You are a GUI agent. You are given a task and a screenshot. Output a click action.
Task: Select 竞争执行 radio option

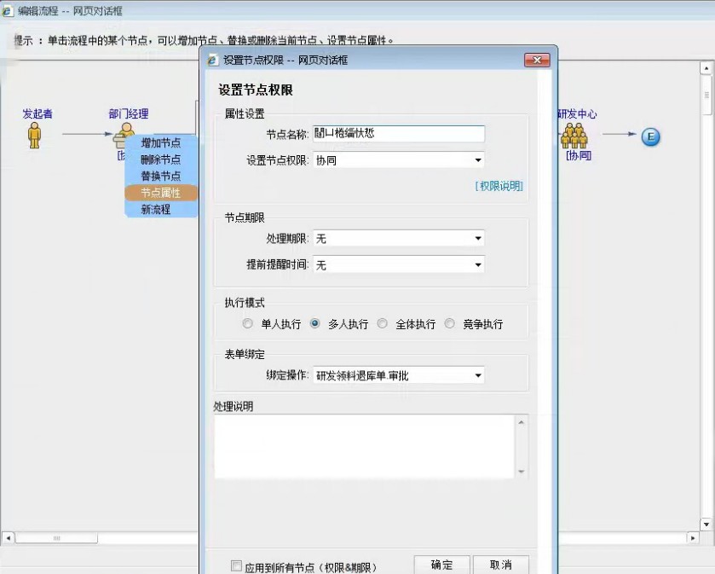(x=450, y=324)
